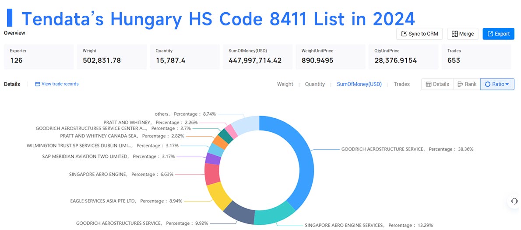Click SINGAPORE AERO ENGINE 6.63% label
521x230 pixels.
point(121,174)
